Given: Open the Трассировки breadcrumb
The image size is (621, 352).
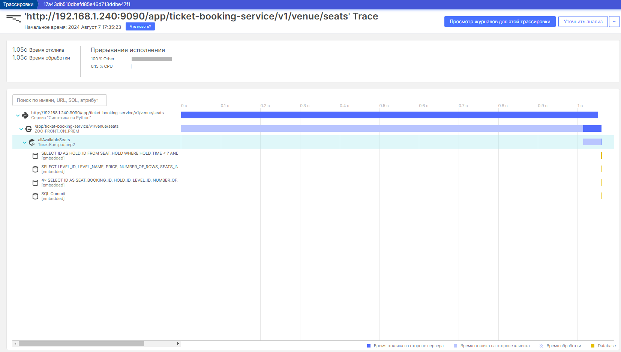Looking at the screenshot, I should (18, 4).
